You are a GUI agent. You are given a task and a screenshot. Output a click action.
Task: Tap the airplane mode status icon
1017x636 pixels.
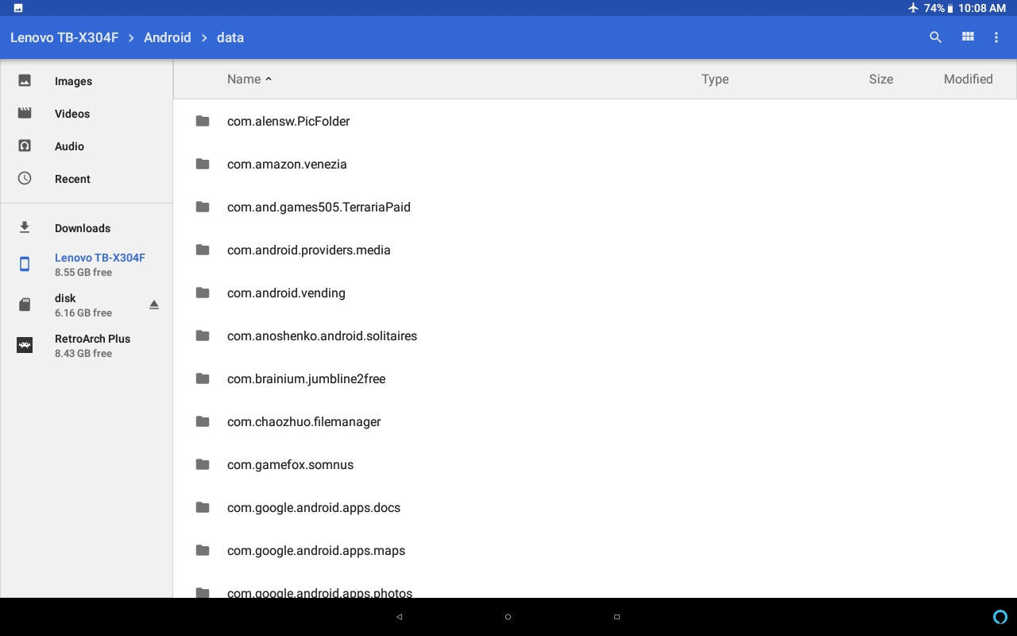pos(913,8)
